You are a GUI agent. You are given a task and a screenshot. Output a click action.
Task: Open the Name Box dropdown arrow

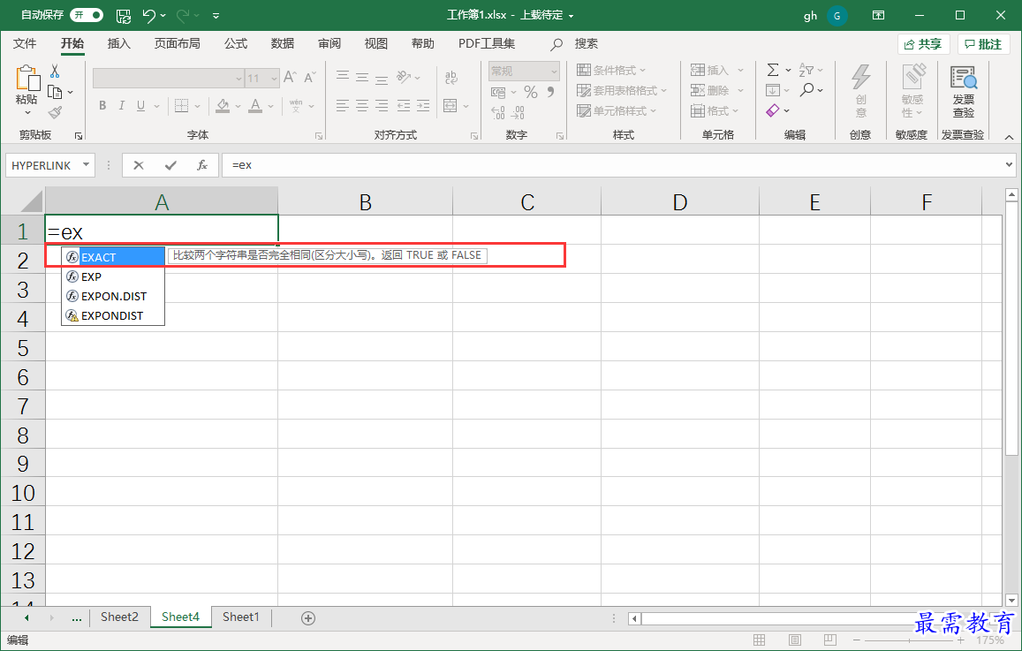click(86, 165)
